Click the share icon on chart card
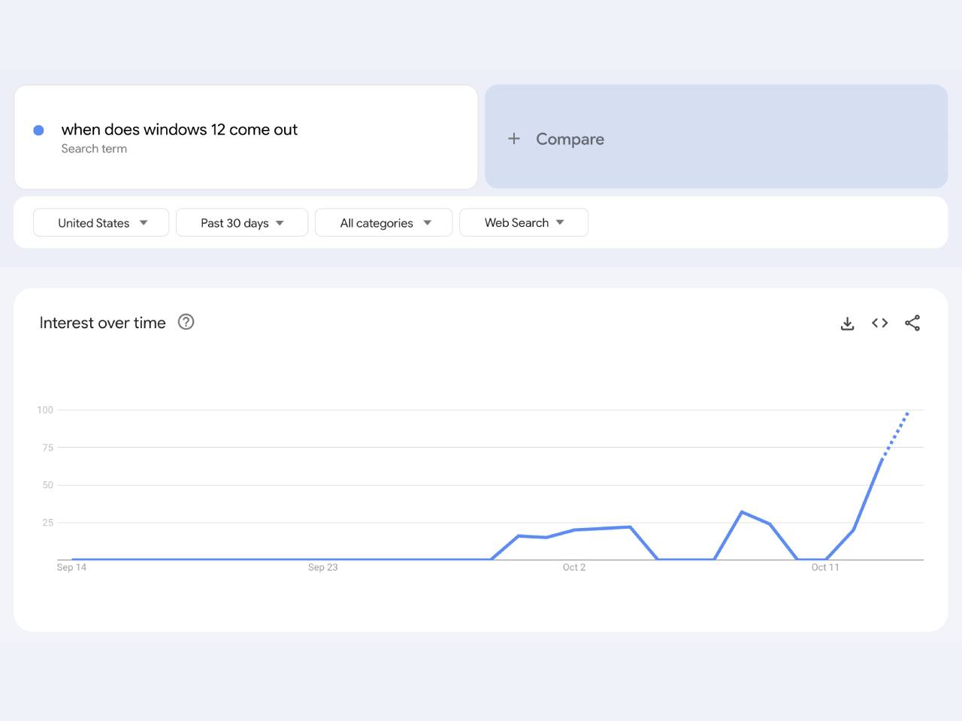This screenshot has width=962, height=721. point(912,323)
